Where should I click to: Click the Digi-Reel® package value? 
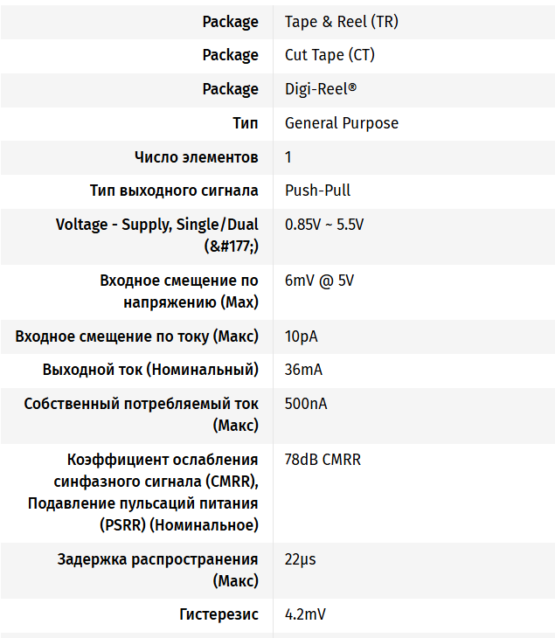(x=320, y=89)
